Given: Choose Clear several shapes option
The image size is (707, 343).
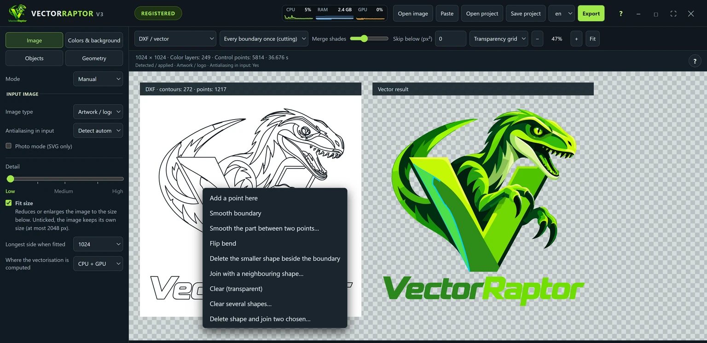Looking at the screenshot, I should (x=275, y=304).
